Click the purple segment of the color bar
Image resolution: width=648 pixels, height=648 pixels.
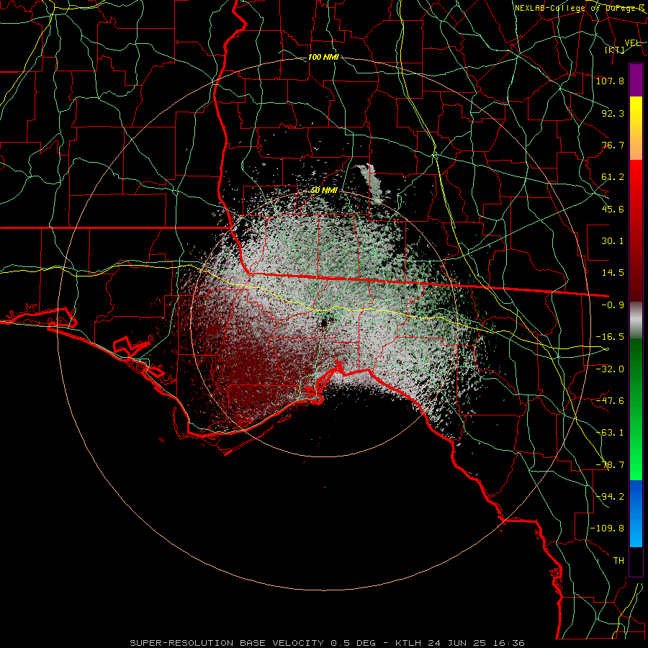(636, 80)
